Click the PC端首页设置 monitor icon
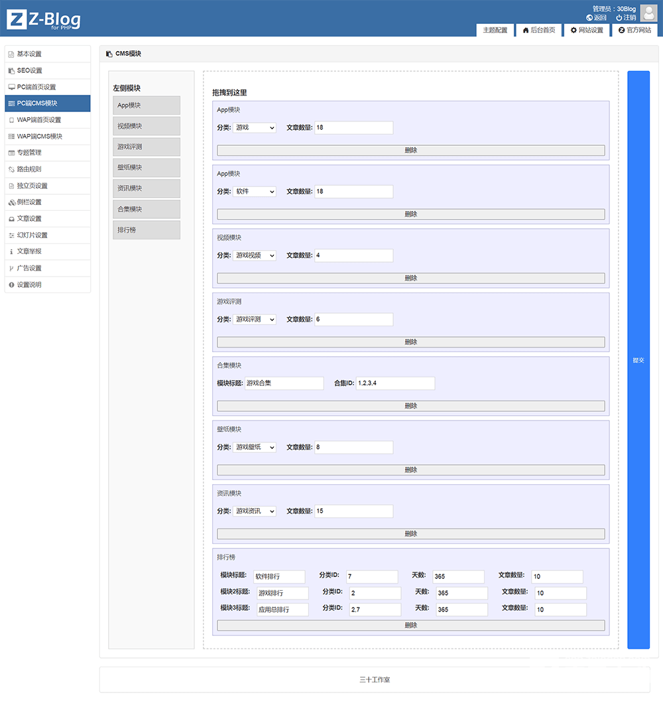Screen dimensions: 663x701 click(12, 87)
